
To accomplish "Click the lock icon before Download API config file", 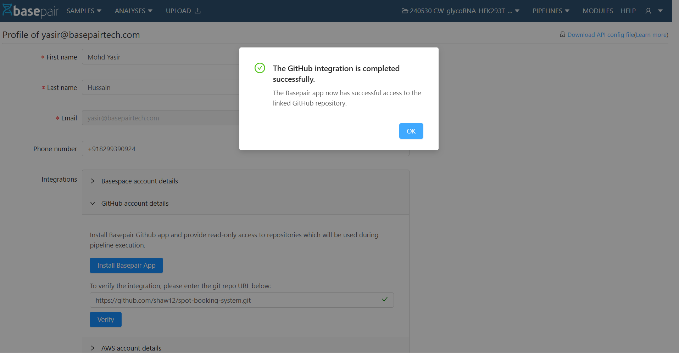I will pyautogui.click(x=562, y=34).
